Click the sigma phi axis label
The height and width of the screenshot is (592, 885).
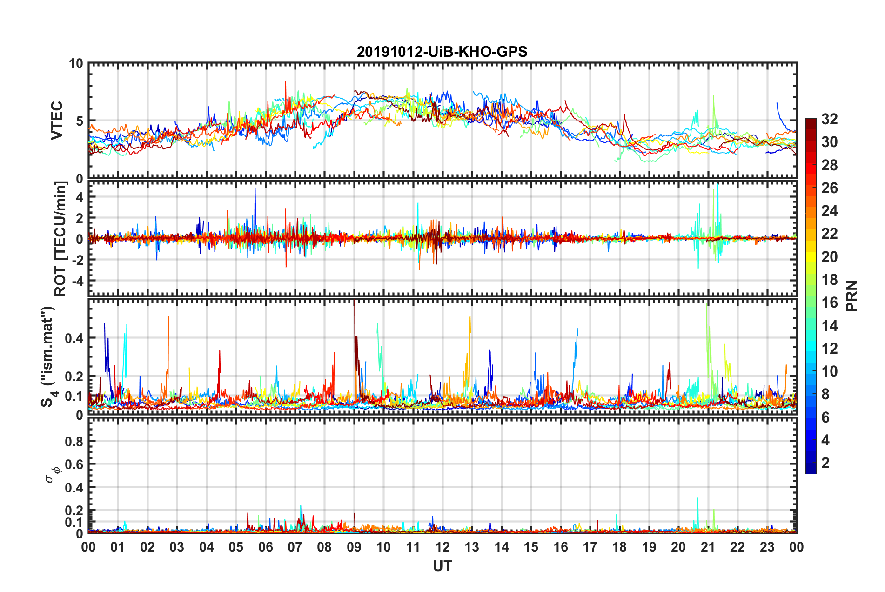pos(54,475)
